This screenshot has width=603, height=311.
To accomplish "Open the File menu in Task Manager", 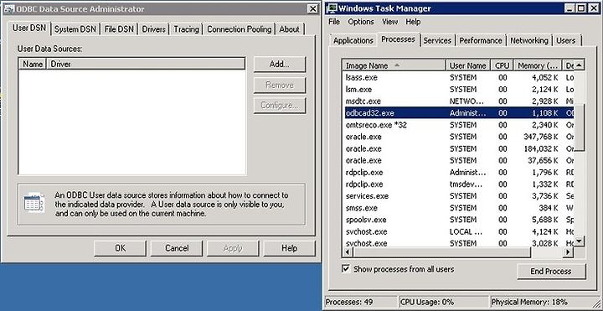I will coord(334,22).
